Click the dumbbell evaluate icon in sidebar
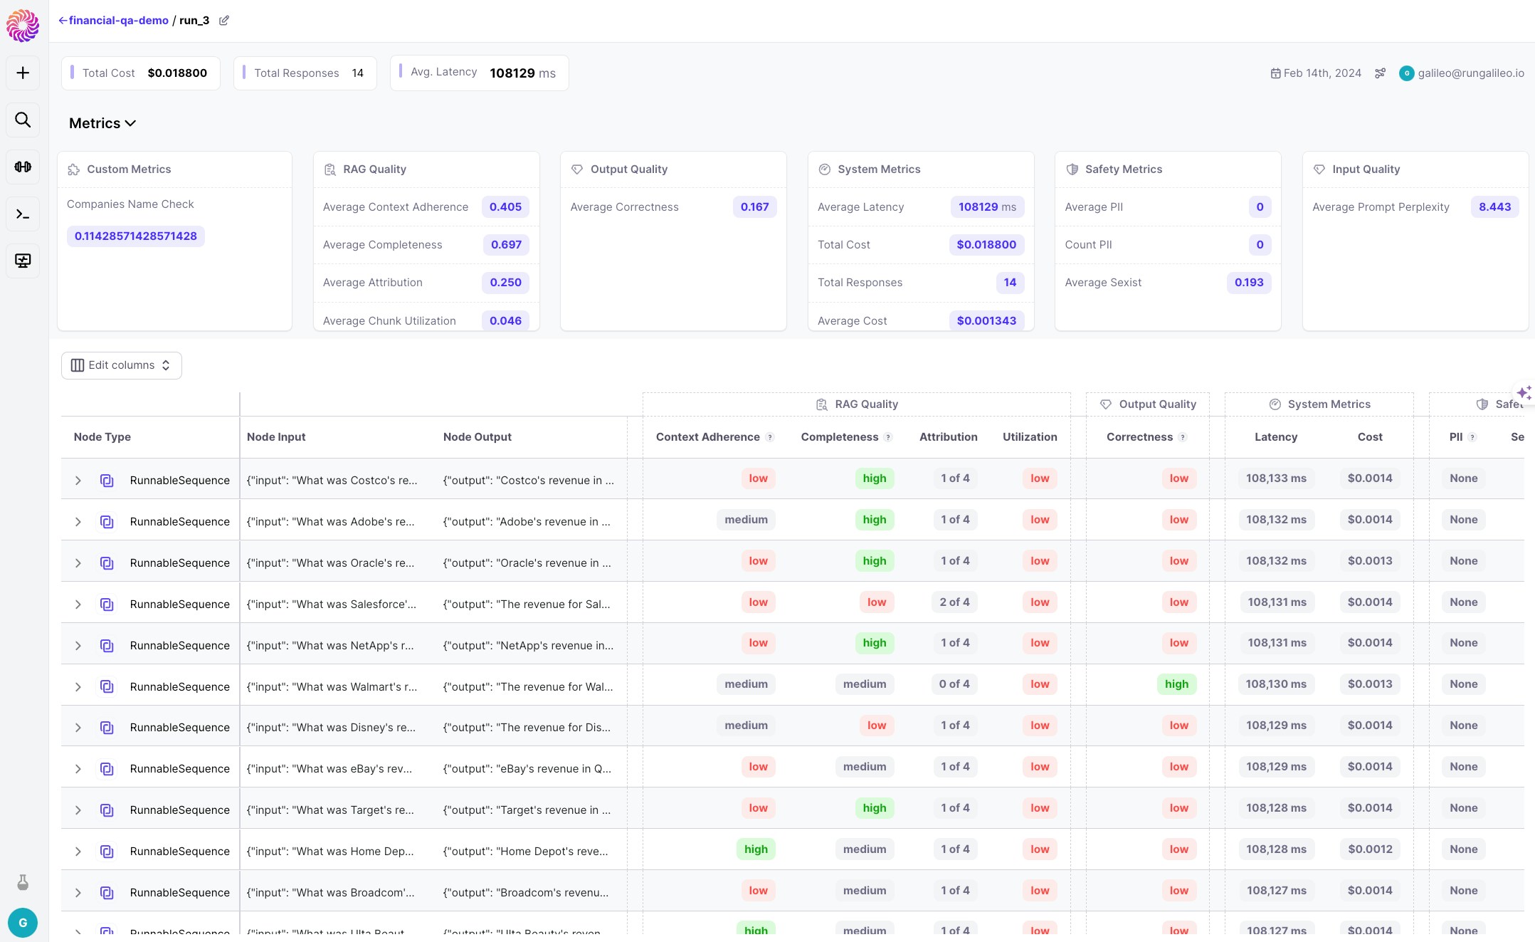Image resolution: width=1535 pixels, height=942 pixels. pos(23,167)
